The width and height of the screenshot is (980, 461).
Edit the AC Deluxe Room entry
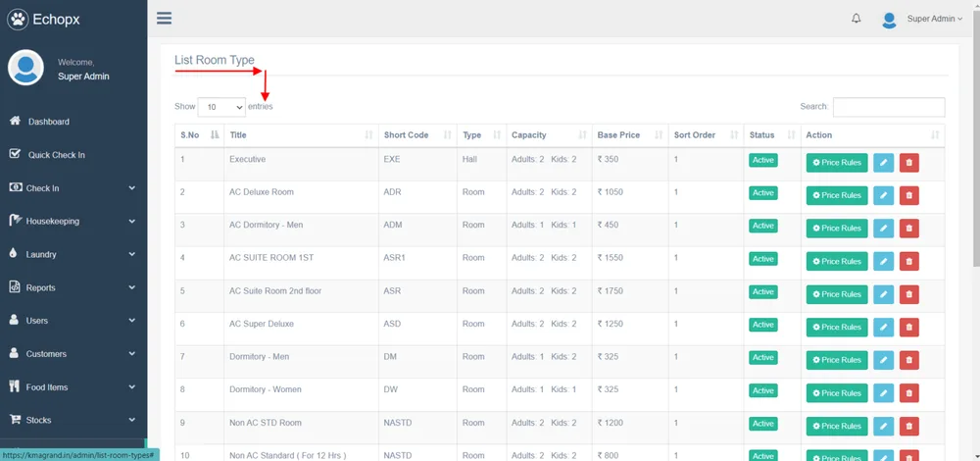pos(883,195)
